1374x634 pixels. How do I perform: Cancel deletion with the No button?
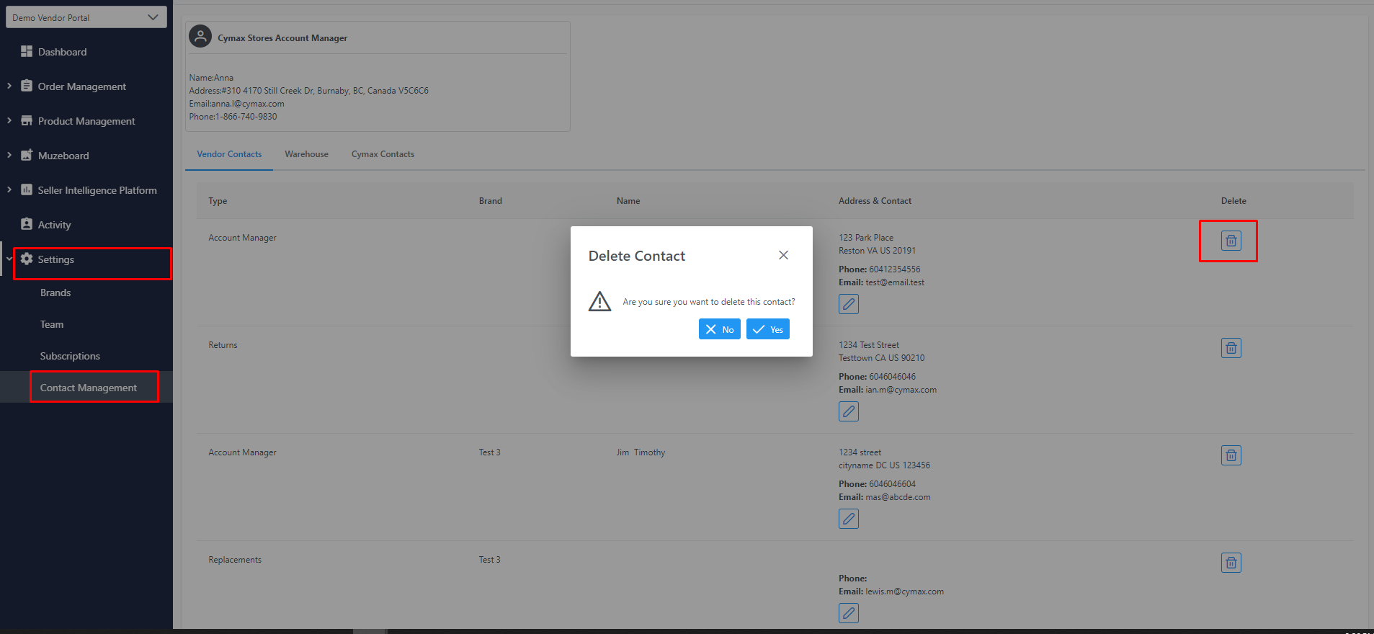(719, 329)
